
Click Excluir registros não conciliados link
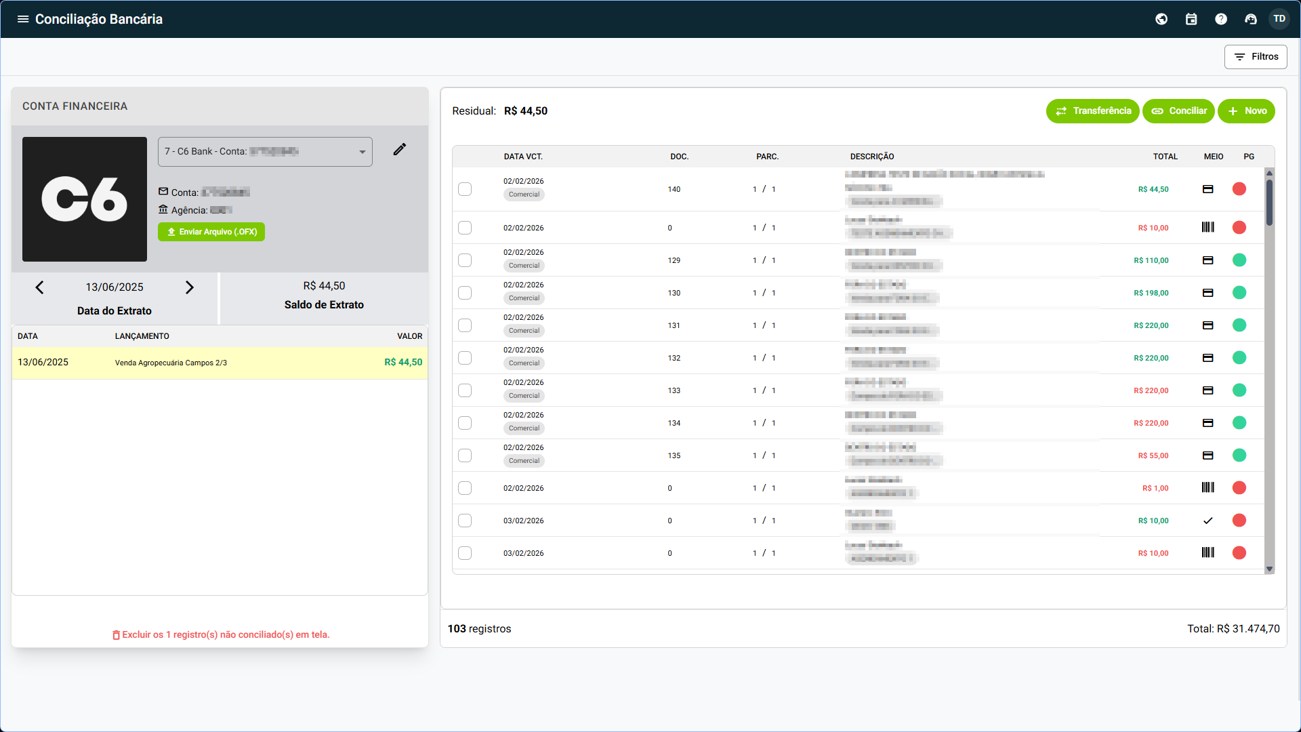221,635
